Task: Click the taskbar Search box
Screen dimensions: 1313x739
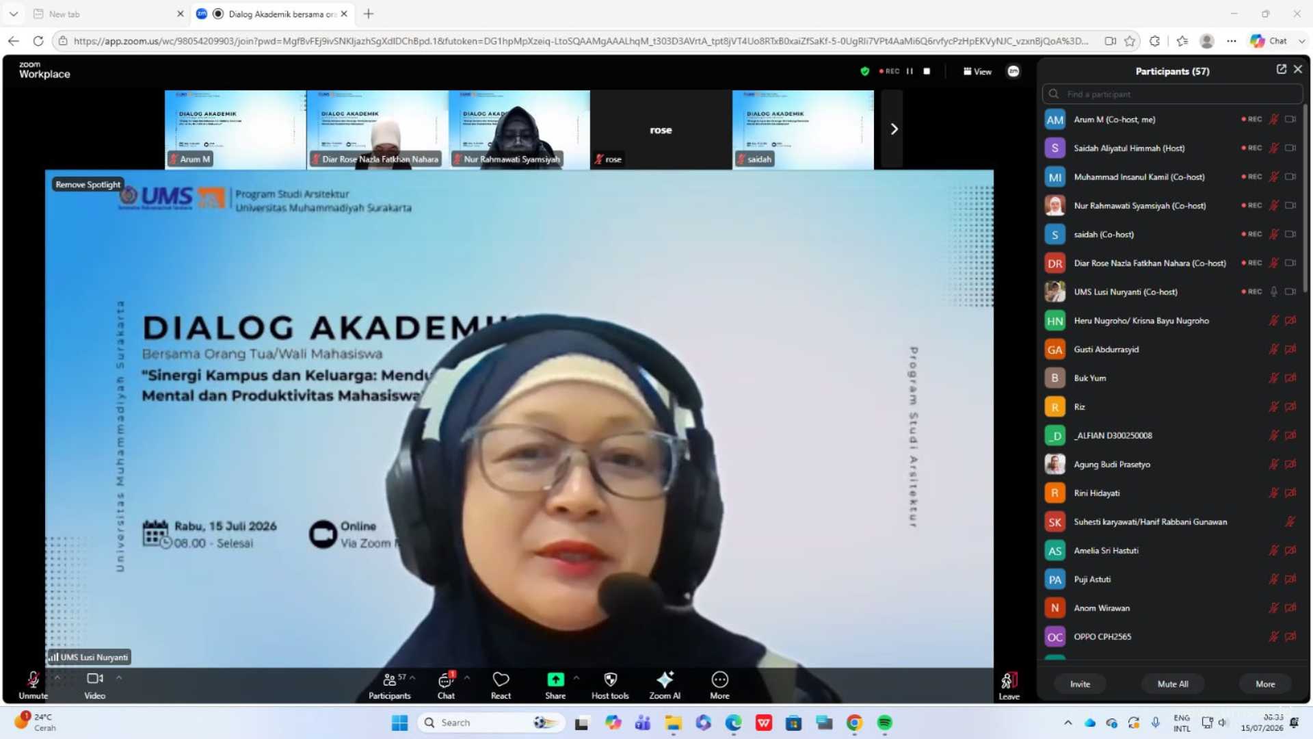Action: pos(490,723)
